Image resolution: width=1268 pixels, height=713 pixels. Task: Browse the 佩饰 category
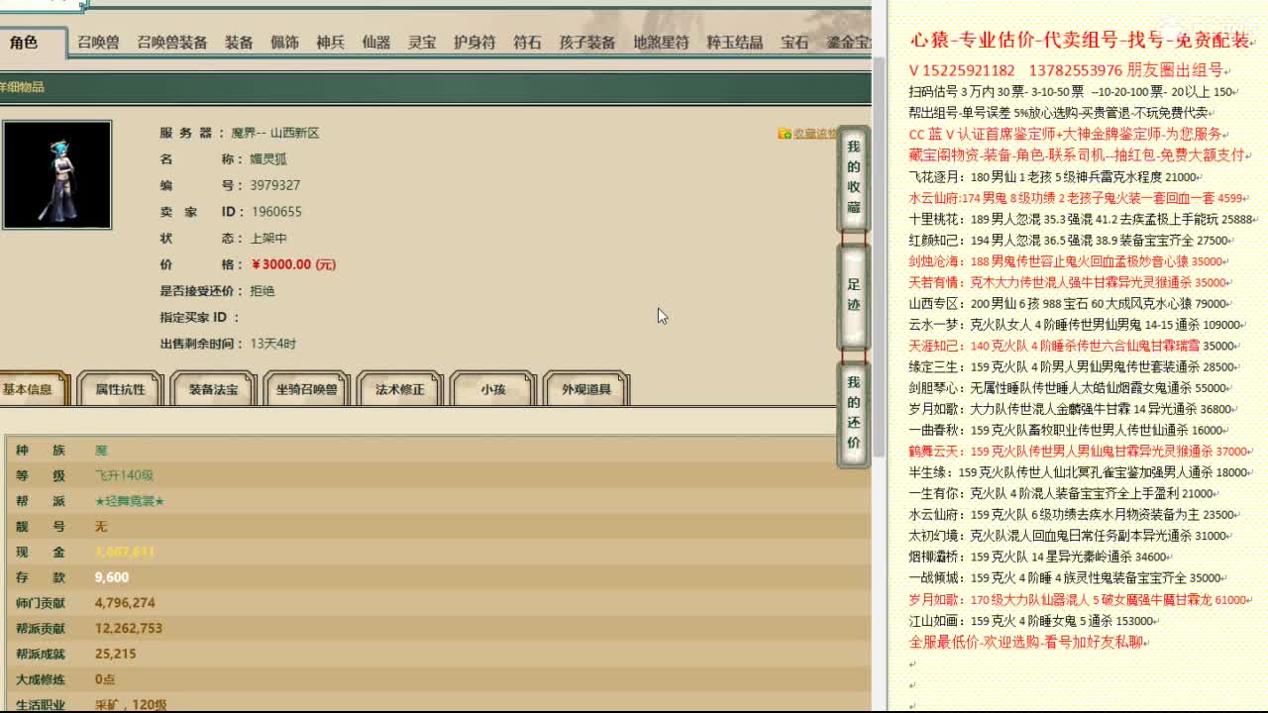284,43
